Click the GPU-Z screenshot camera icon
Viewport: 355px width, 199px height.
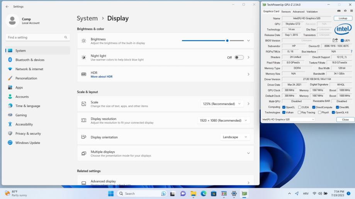pos(339,11)
